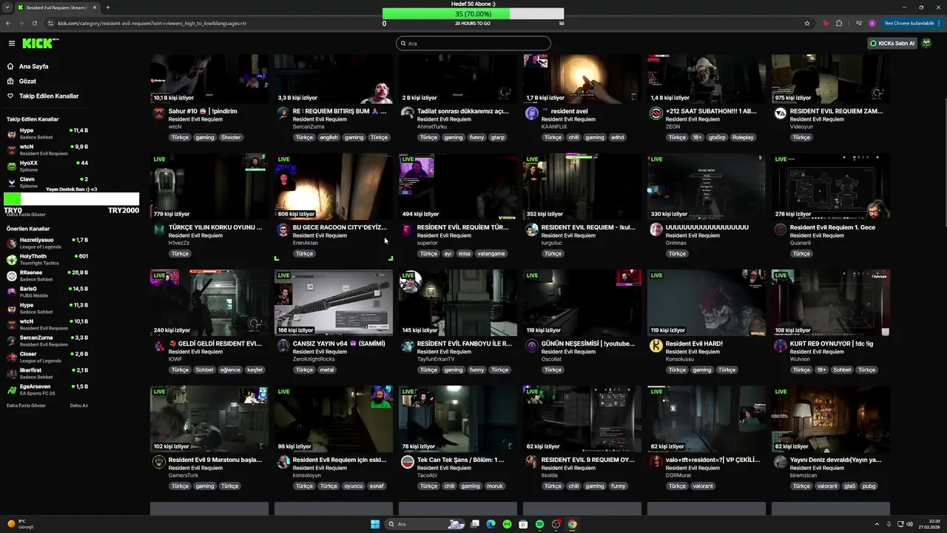Open followed channel HyoXX
This screenshot has height=533, width=947.
[x=47, y=166]
